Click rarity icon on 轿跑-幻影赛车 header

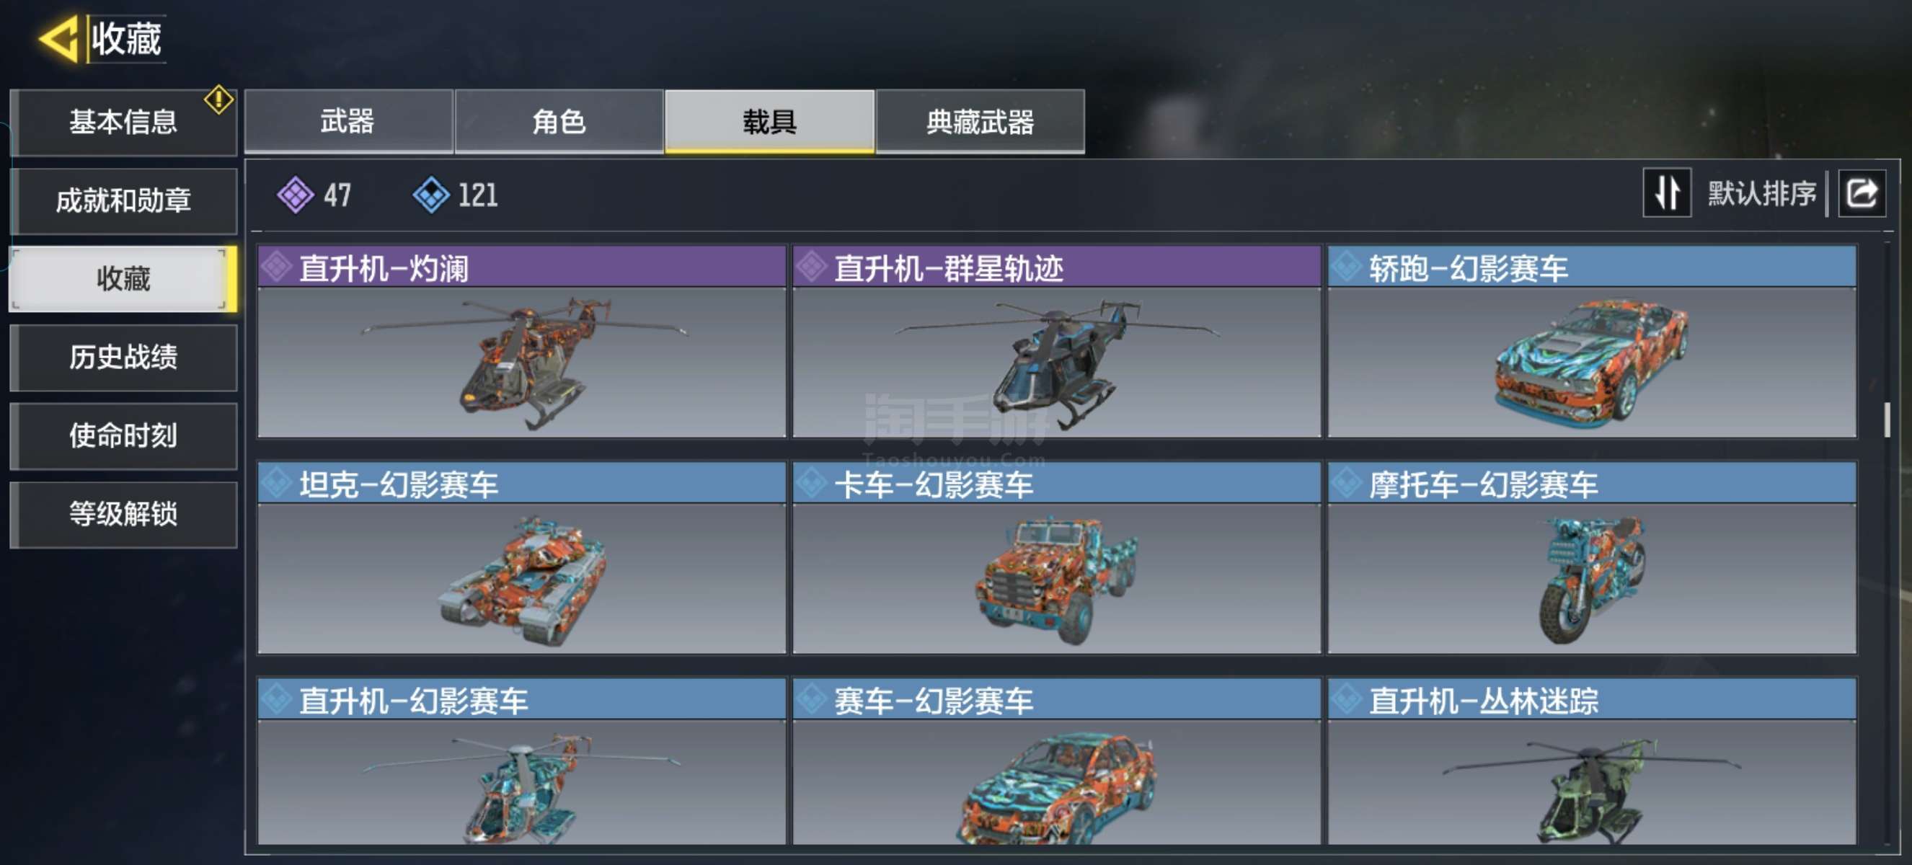1347,267
